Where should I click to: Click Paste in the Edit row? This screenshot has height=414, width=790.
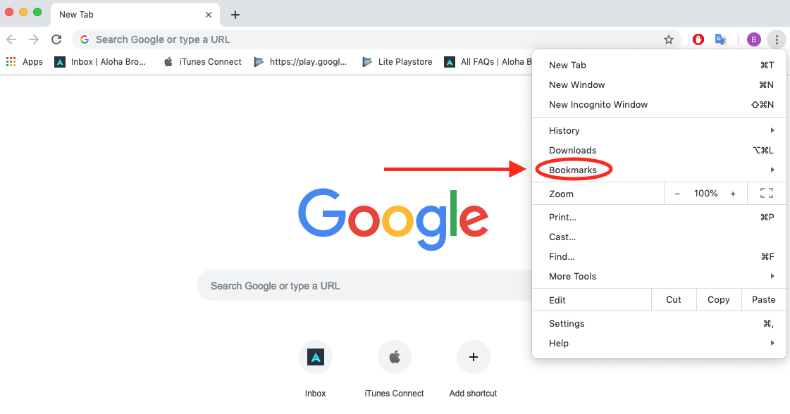click(x=764, y=300)
